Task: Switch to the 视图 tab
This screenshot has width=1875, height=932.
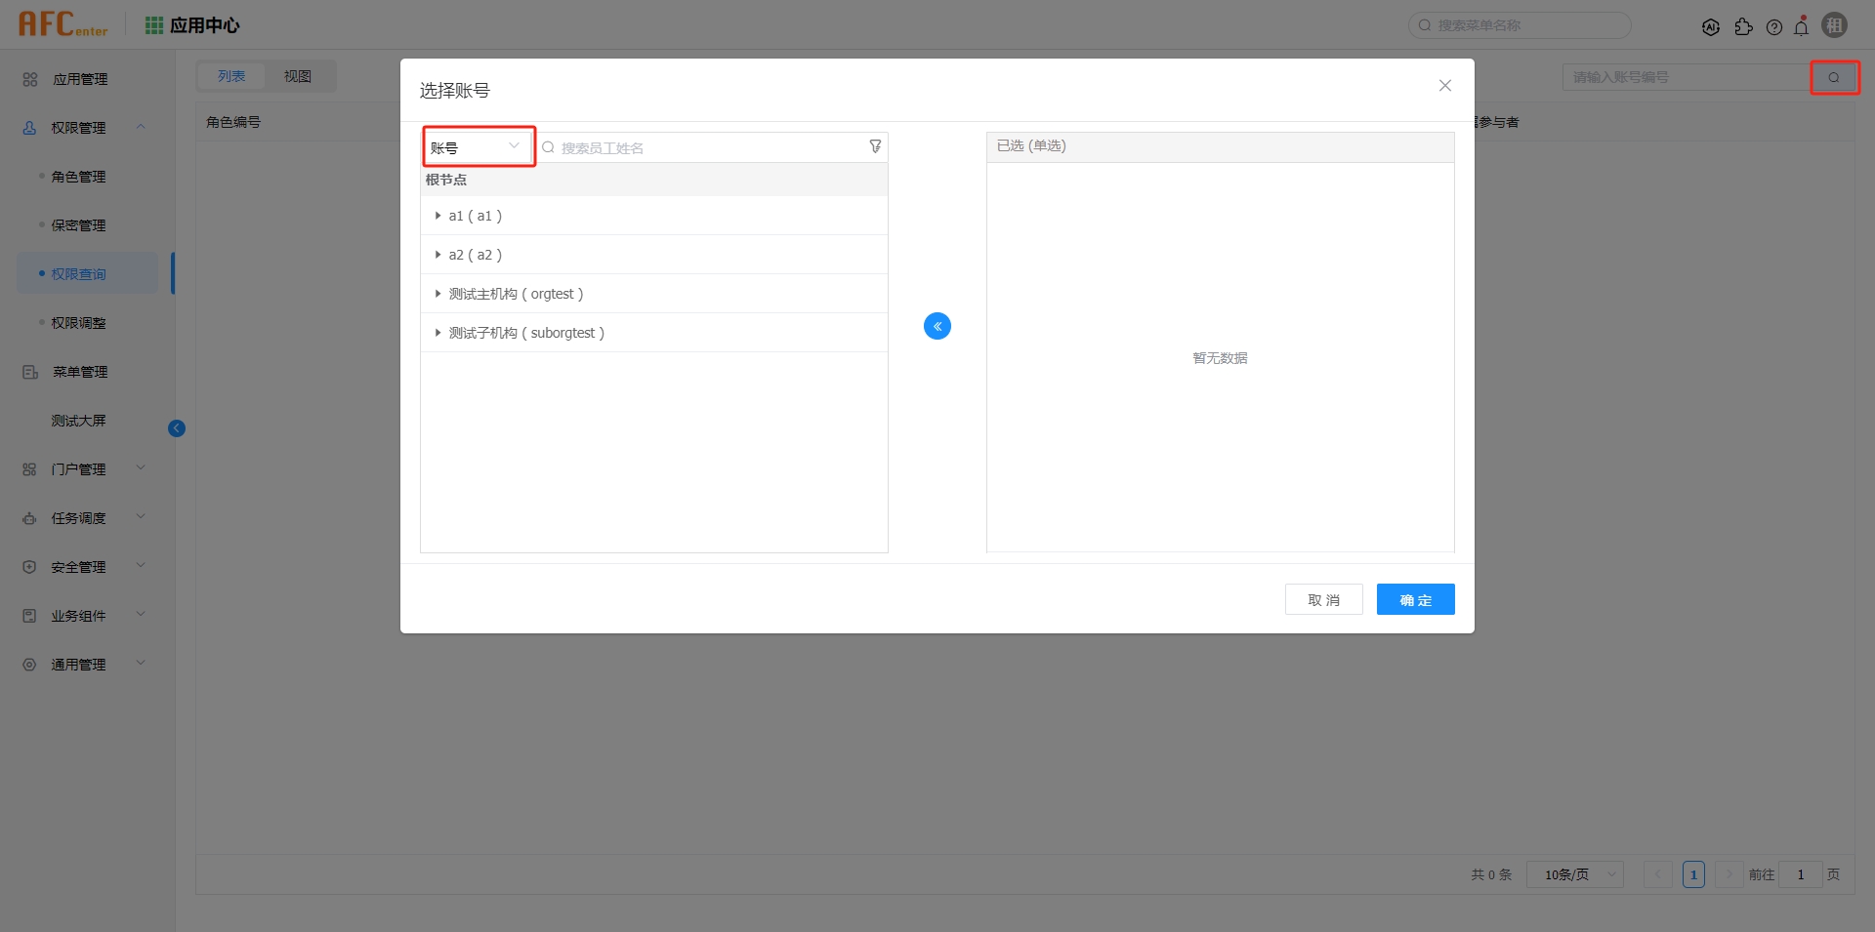Action: point(298,75)
